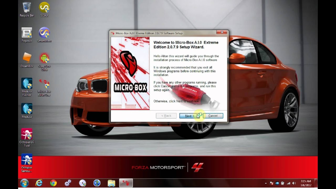Launch the SmartMoto desktop shortcut
The width and height of the screenshot is (336, 189).
point(44,35)
